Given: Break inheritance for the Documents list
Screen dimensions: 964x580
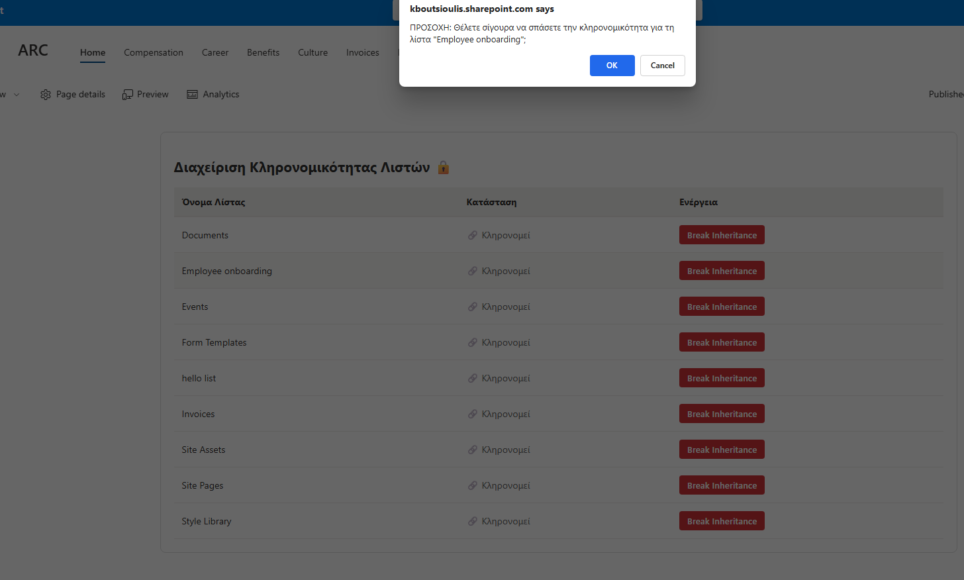Looking at the screenshot, I should point(722,235).
